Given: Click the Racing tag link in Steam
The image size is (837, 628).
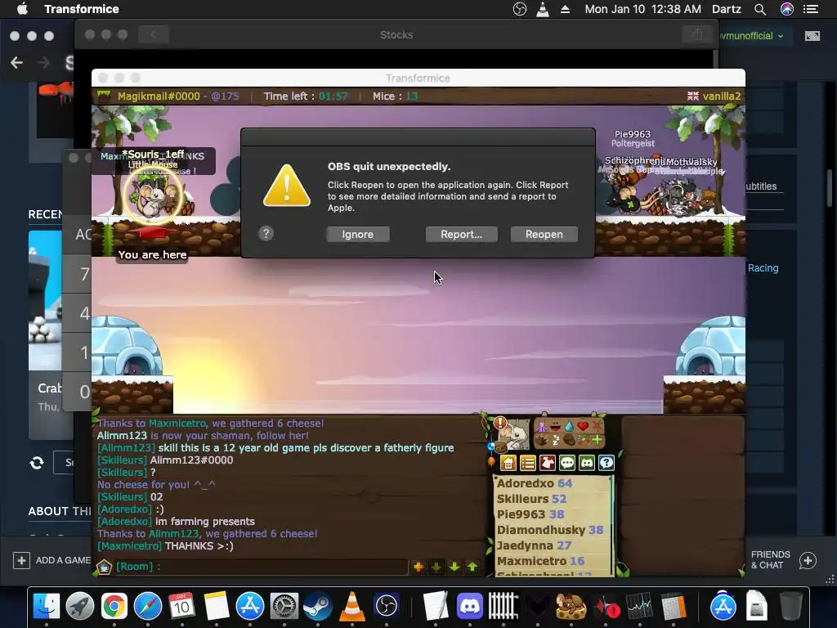Looking at the screenshot, I should (x=763, y=268).
